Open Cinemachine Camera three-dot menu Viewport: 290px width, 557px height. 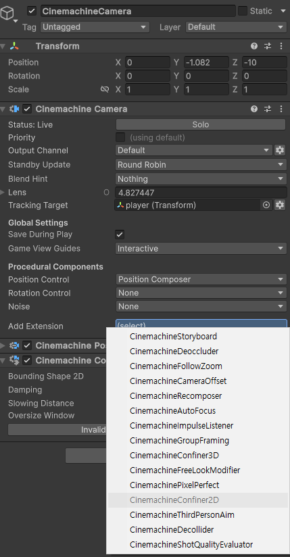click(281, 109)
